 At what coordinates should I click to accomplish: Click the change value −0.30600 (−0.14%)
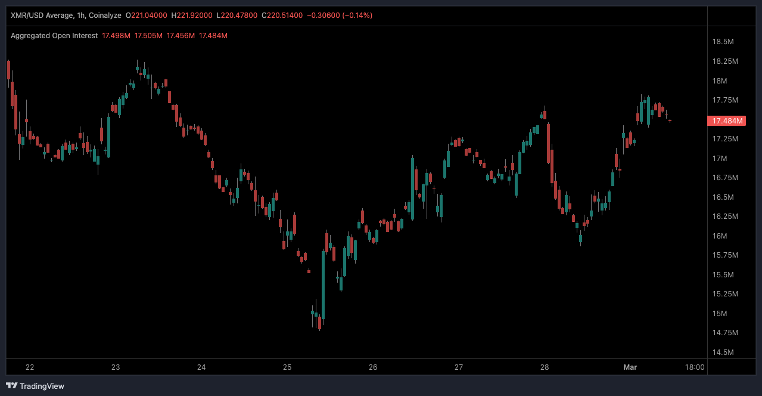(339, 16)
